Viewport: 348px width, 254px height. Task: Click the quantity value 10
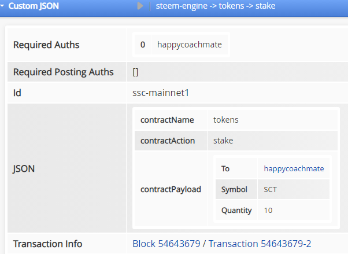[x=268, y=210]
